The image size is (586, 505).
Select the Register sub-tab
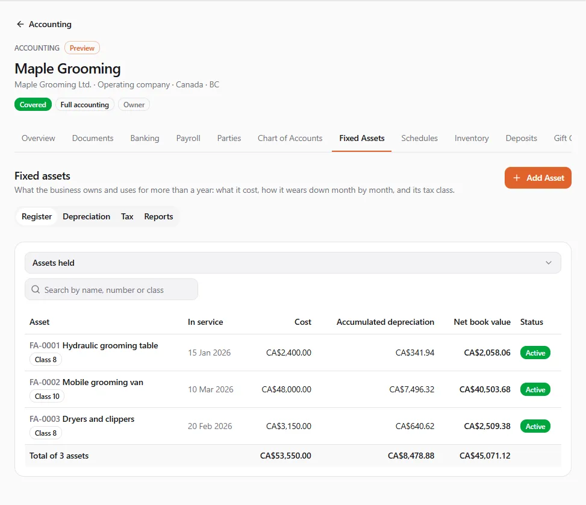pyautogui.click(x=37, y=216)
